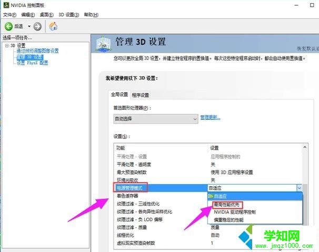Select the 最大预渲染帧数 row
This screenshot has width=319, height=252.
[x=207, y=172]
